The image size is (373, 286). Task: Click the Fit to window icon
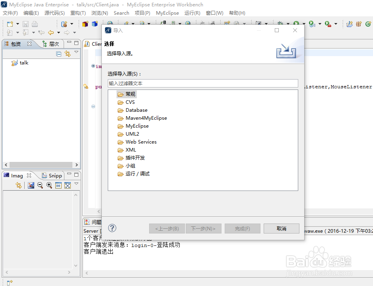click(x=68, y=185)
